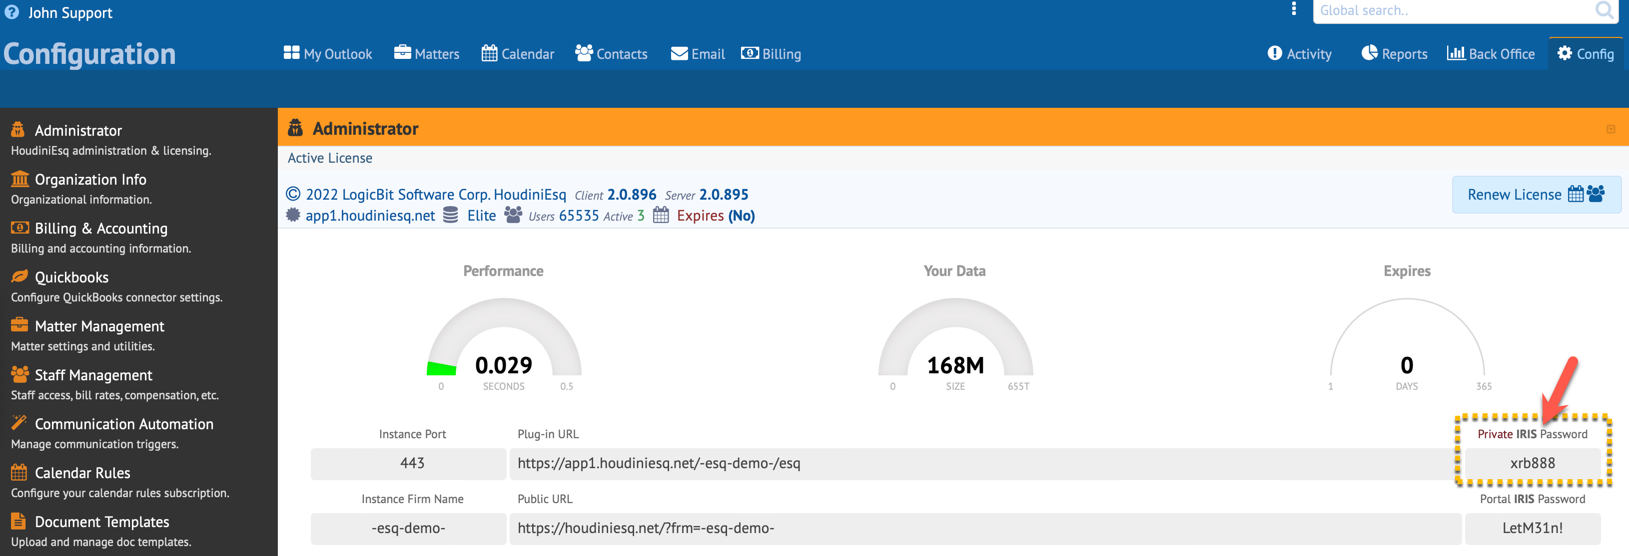Select Communication Automation wand icon
The width and height of the screenshot is (1629, 556).
[19, 423]
